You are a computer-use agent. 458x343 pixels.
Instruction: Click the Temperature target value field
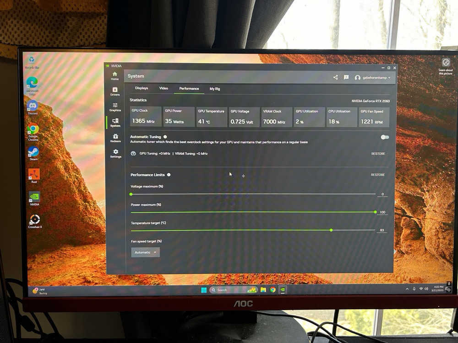point(382,230)
